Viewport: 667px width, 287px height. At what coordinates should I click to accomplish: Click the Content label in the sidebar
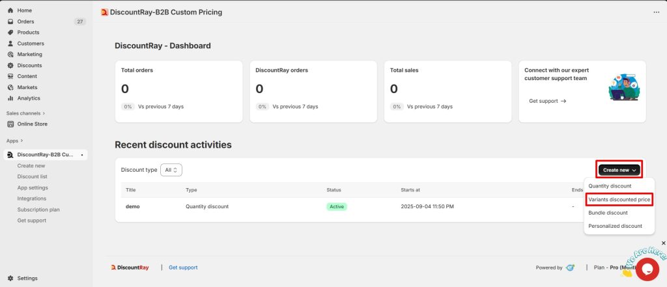tap(27, 76)
